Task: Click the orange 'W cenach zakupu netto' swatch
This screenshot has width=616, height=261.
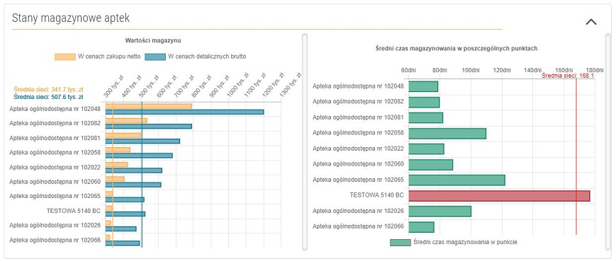Action: [x=65, y=57]
